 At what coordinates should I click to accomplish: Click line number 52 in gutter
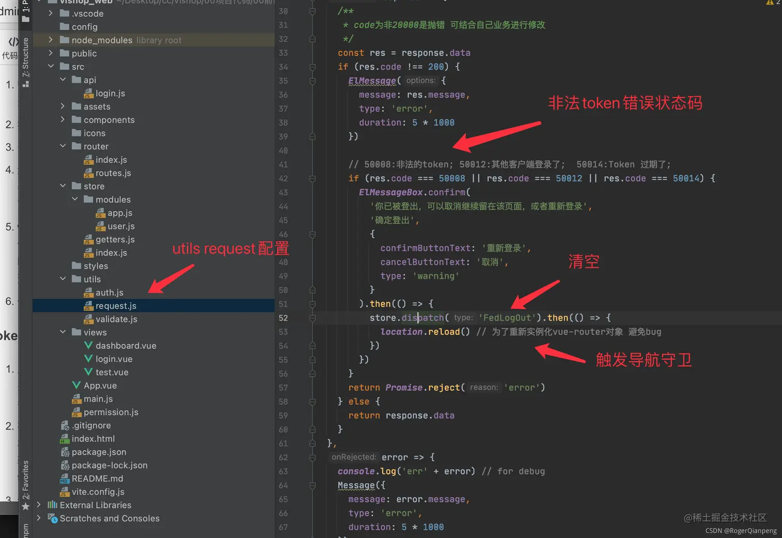tap(283, 318)
